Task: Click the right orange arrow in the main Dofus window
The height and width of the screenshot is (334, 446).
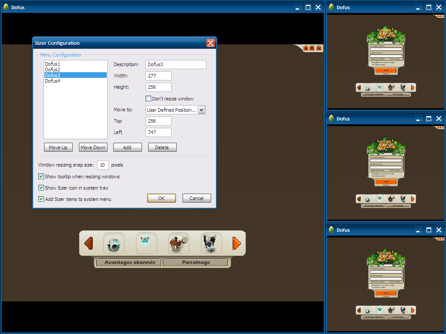Action: pyautogui.click(x=237, y=244)
